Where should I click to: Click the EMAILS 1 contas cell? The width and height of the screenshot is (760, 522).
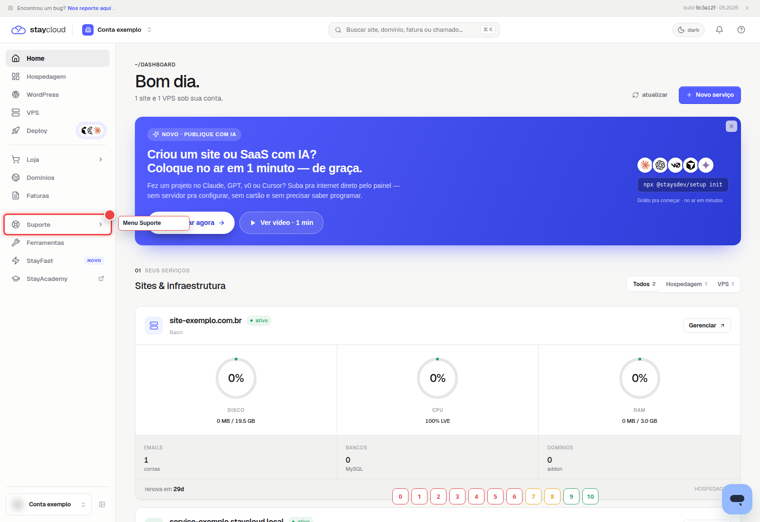tap(236, 457)
